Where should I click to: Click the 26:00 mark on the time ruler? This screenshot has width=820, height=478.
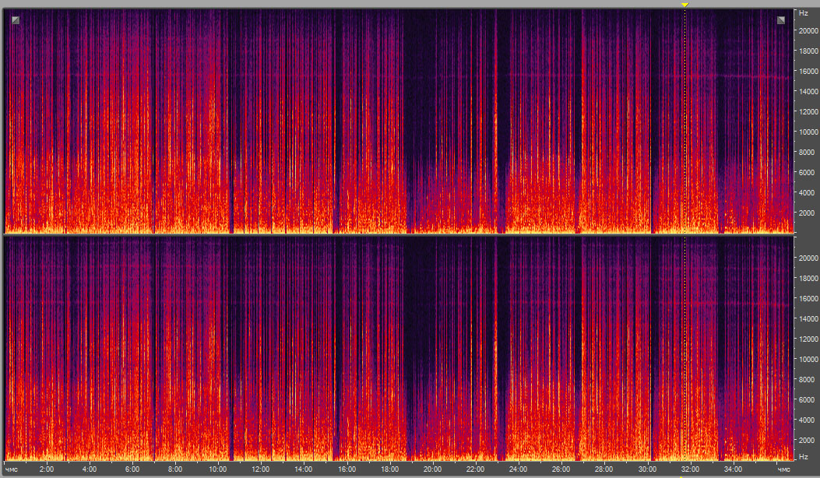tap(561, 469)
